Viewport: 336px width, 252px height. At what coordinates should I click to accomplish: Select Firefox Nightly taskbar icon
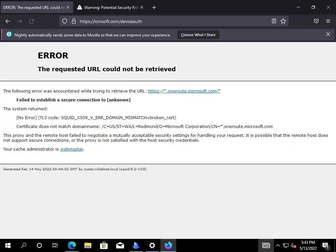click(168, 245)
